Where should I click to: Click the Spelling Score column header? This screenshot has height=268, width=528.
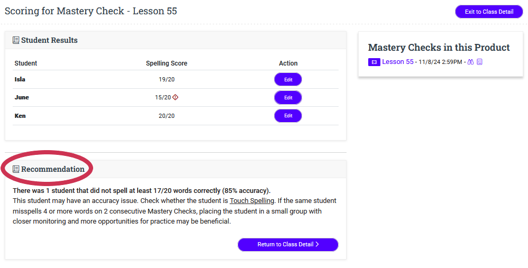tap(167, 63)
